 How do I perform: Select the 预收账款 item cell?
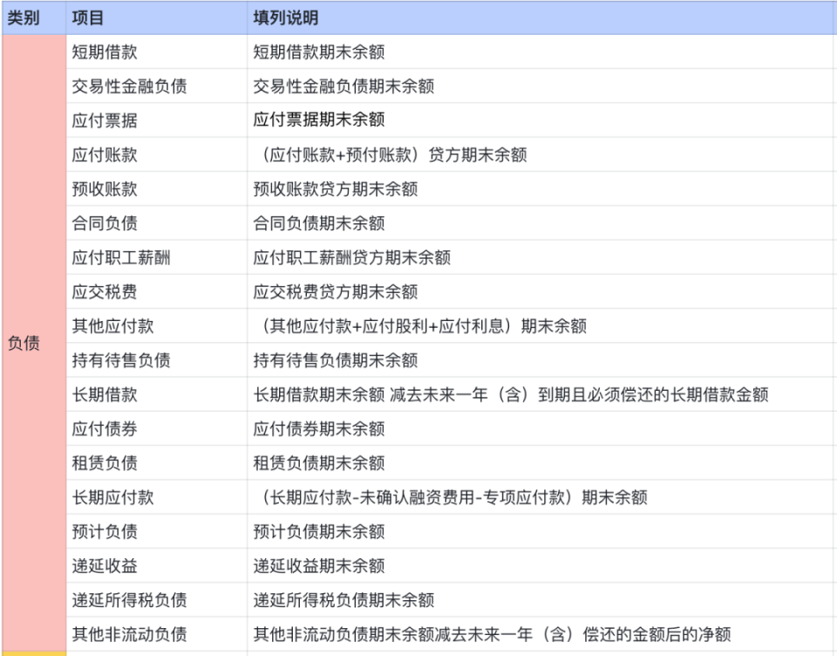coord(157,188)
